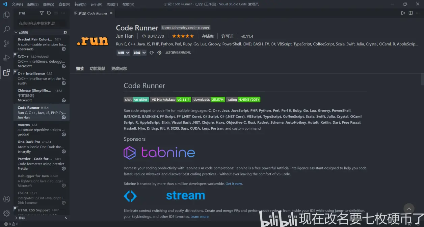
Task: Open the 帮助(H) menu
Action: [x=128, y=4]
